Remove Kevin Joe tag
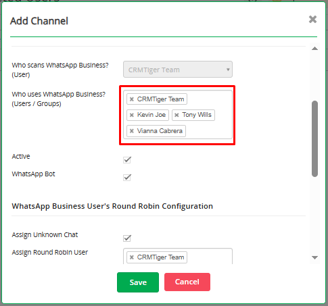328x306 pixels. click(x=132, y=115)
